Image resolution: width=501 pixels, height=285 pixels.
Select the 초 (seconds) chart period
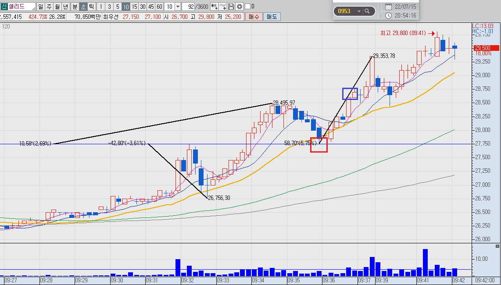(83, 7)
